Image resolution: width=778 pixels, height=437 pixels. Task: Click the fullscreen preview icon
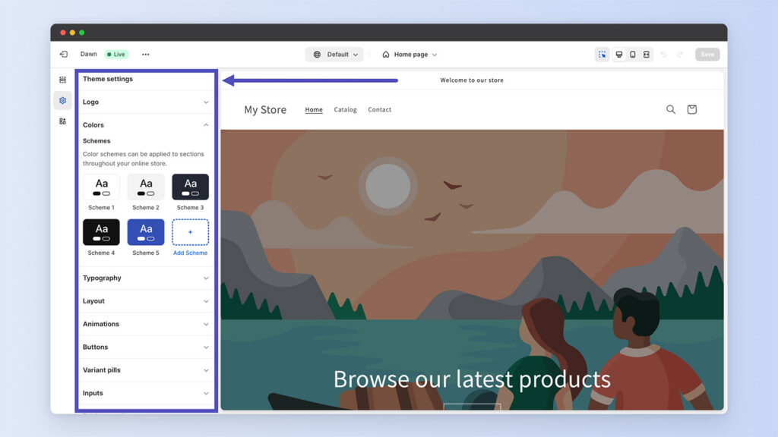pyautogui.click(x=647, y=55)
